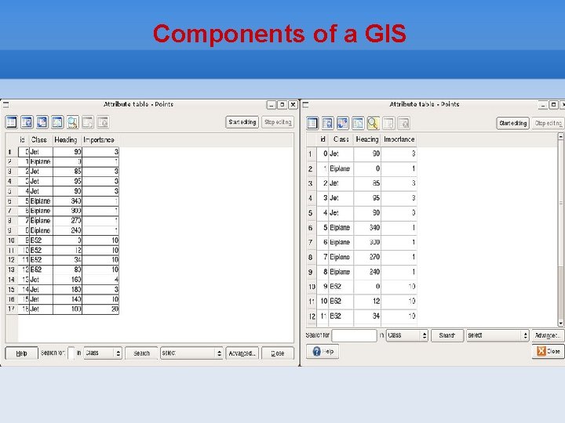This screenshot has width=565, height=423.
Task: Click Copy selected rows icon in right table
Action: coord(358,123)
